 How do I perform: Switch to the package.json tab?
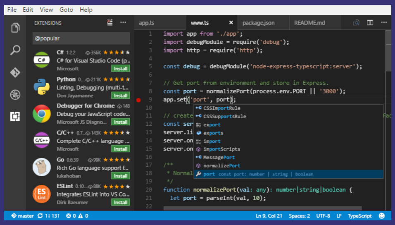pos(263,23)
